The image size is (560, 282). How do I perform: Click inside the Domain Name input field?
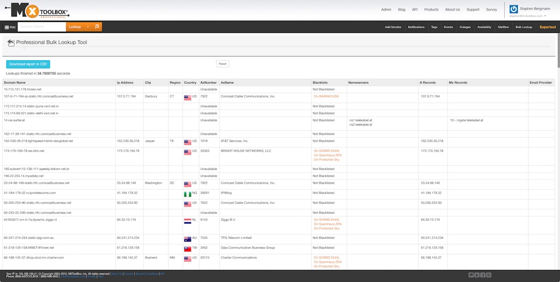pos(42,27)
